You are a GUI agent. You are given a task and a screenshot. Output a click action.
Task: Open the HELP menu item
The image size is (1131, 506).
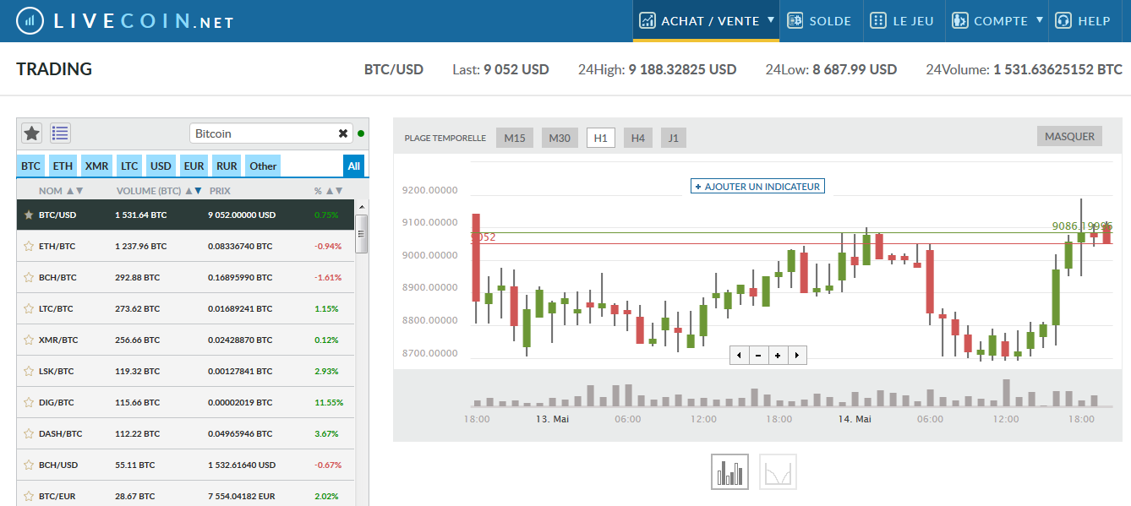[1085, 20]
